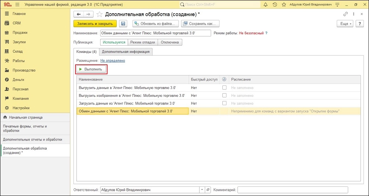Enable schedule for Загрузить данные row
369x196 pixels.
coord(225,103)
